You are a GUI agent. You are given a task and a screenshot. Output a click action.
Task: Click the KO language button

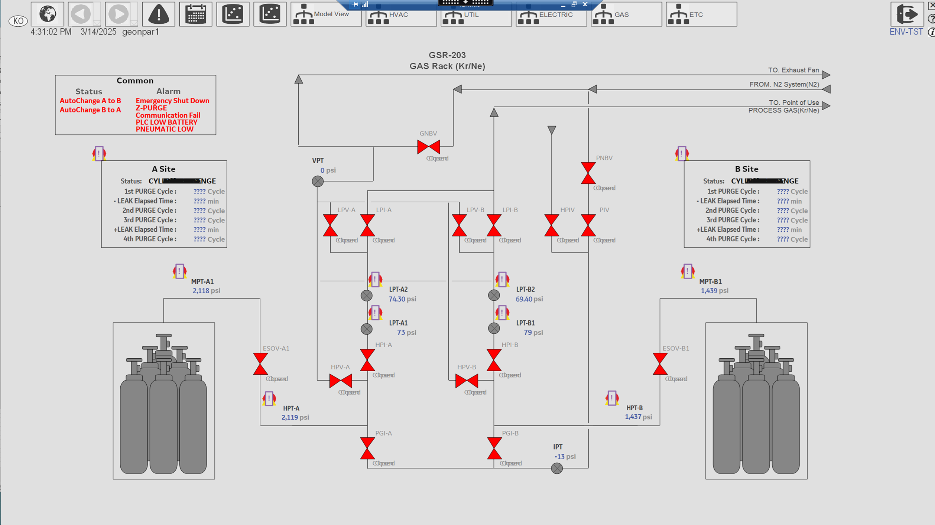(x=18, y=21)
